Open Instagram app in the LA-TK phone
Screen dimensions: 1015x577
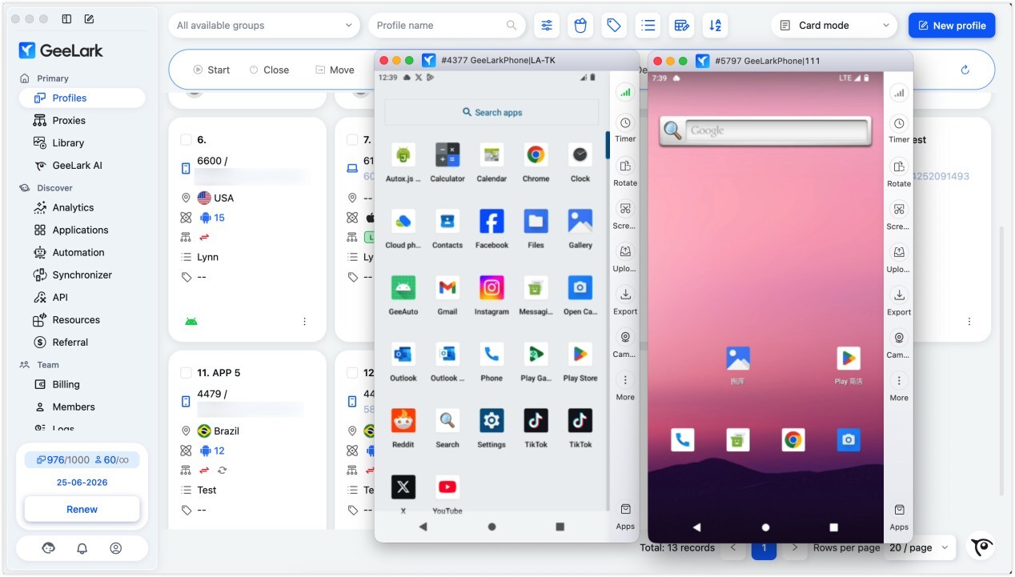pos(491,289)
